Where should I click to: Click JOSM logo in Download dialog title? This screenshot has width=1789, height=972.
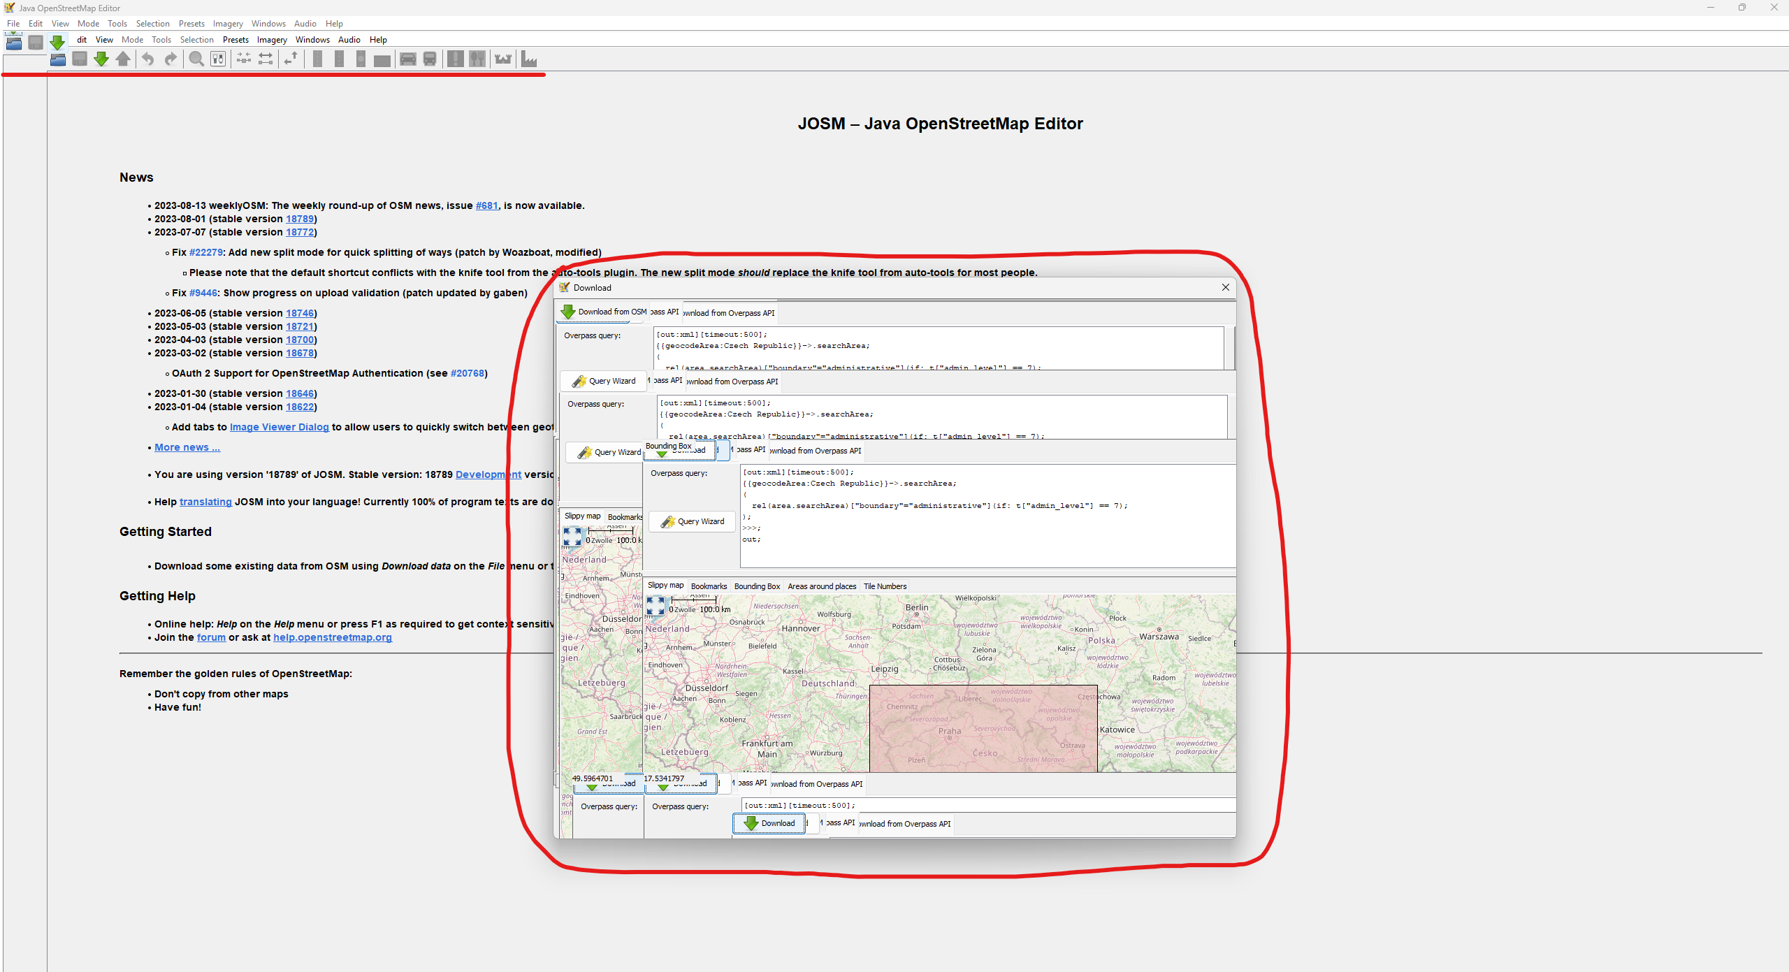point(565,287)
